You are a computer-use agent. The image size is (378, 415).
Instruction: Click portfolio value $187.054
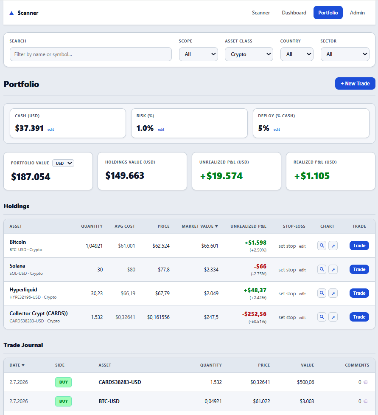(x=31, y=177)
